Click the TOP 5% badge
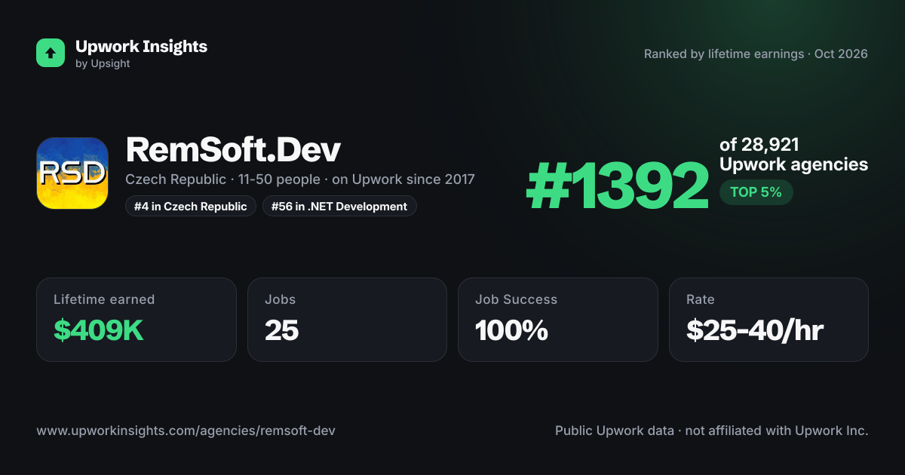Viewport: 905px width, 475px height. [x=756, y=192]
